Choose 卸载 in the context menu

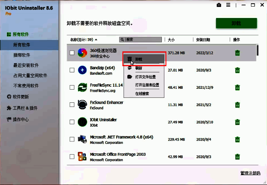pyautogui.click(x=144, y=59)
